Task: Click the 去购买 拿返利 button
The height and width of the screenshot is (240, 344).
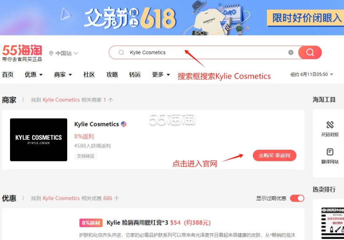Action: (x=274, y=155)
